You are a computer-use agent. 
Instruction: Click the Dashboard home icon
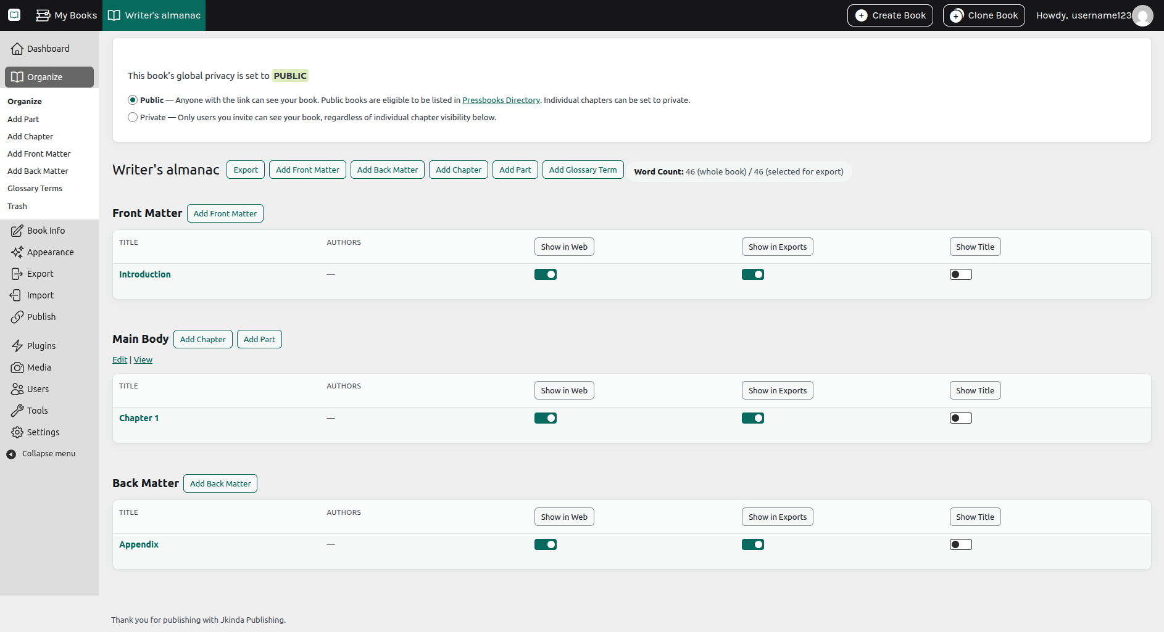point(17,49)
